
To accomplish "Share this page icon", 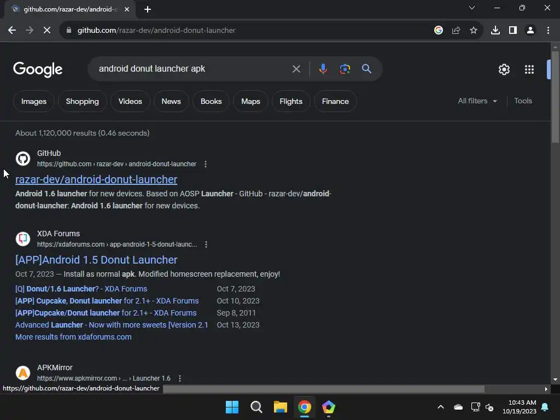I will coord(456,31).
